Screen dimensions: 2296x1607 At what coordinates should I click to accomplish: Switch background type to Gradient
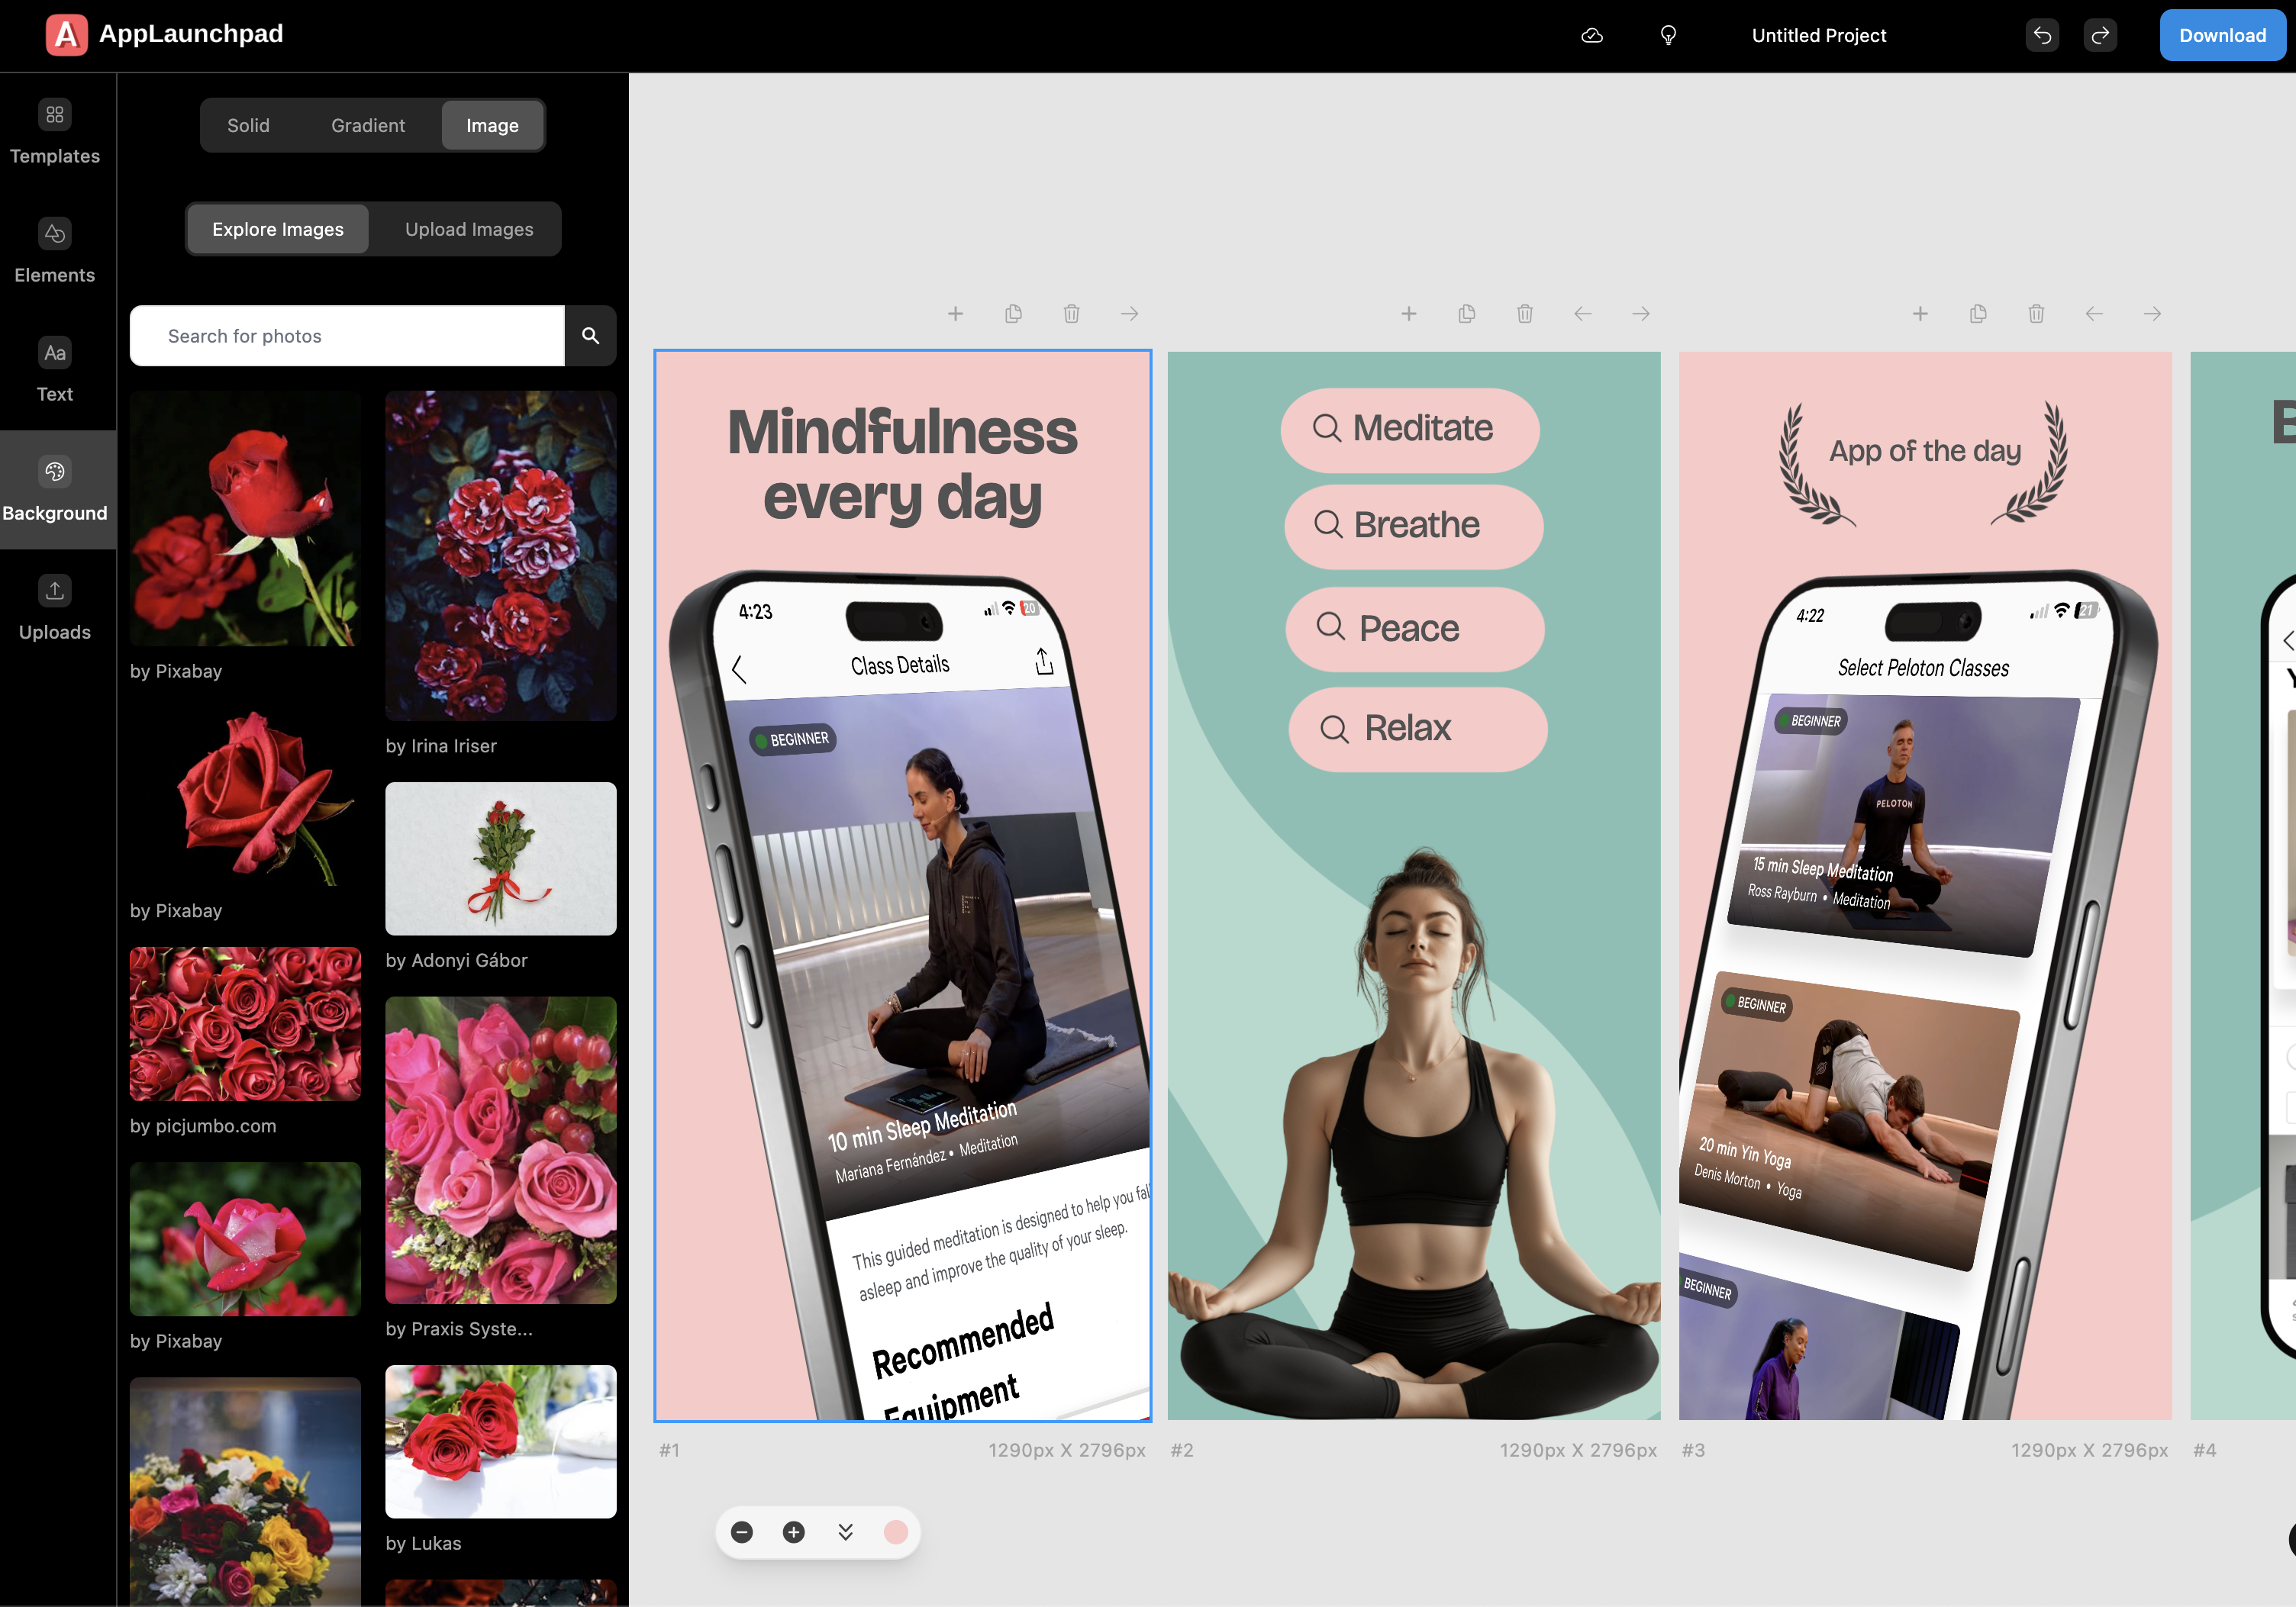368,126
